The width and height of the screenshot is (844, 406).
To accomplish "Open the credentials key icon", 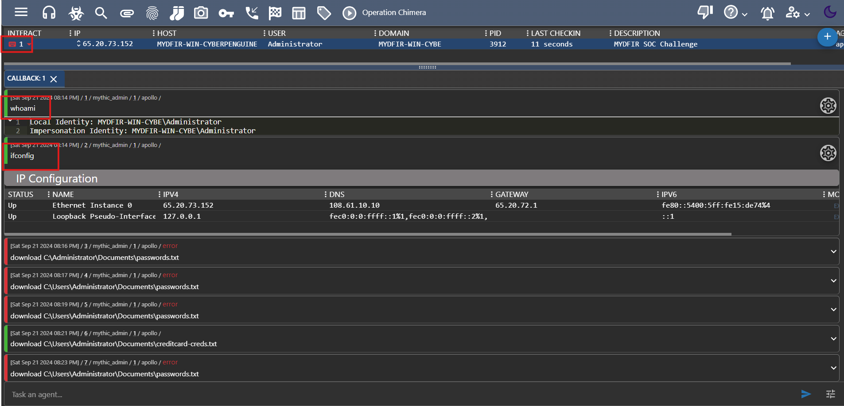I will tap(226, 13).
